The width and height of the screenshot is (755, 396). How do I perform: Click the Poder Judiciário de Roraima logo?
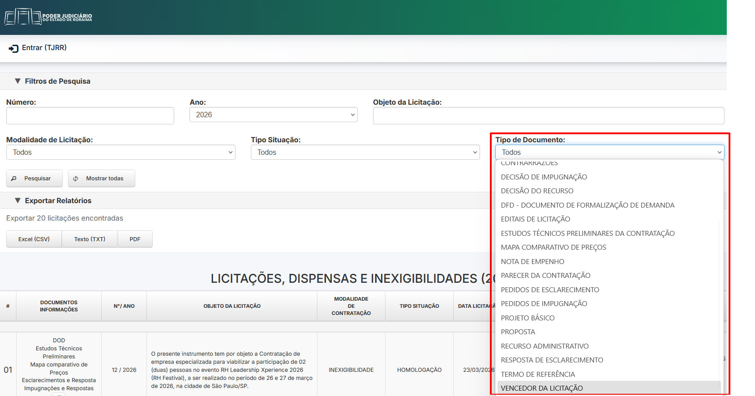pos(48,17)
